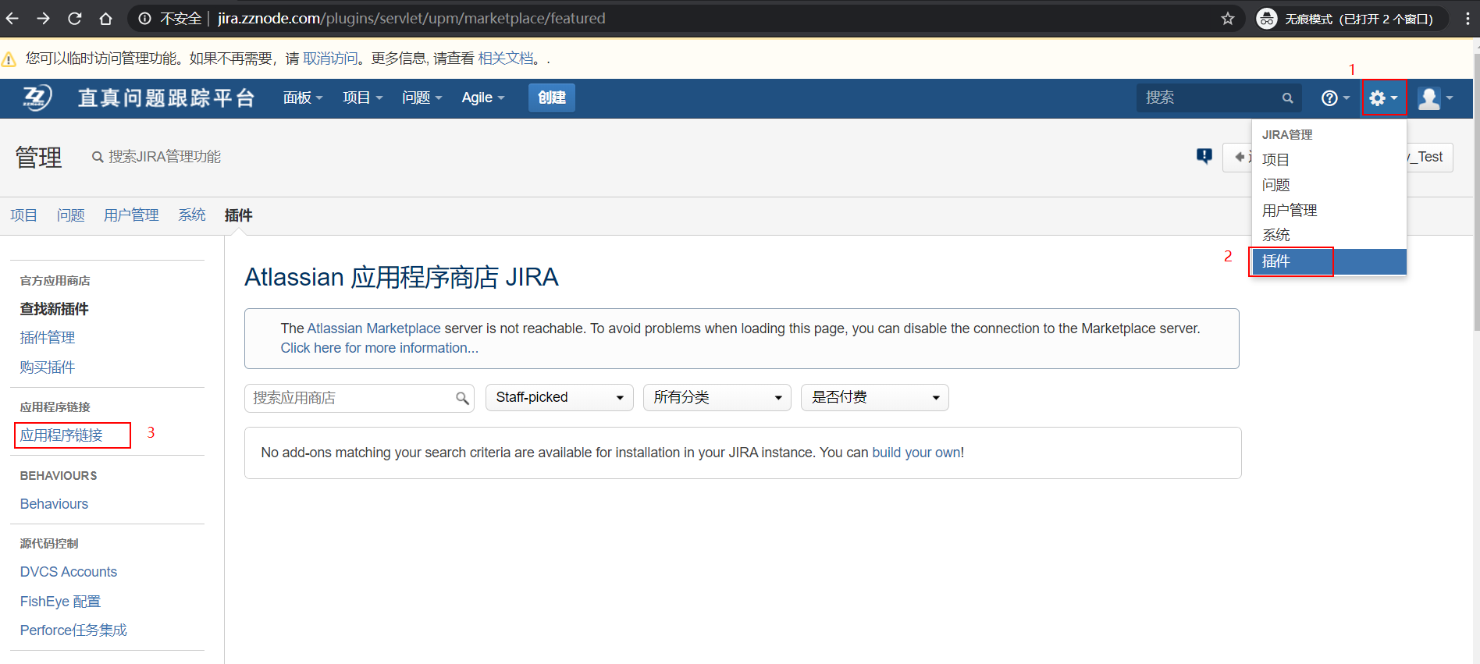1480x664 pixels.
Task: Switch to the 问题 admin tab
Action: [x=70, y=215]
